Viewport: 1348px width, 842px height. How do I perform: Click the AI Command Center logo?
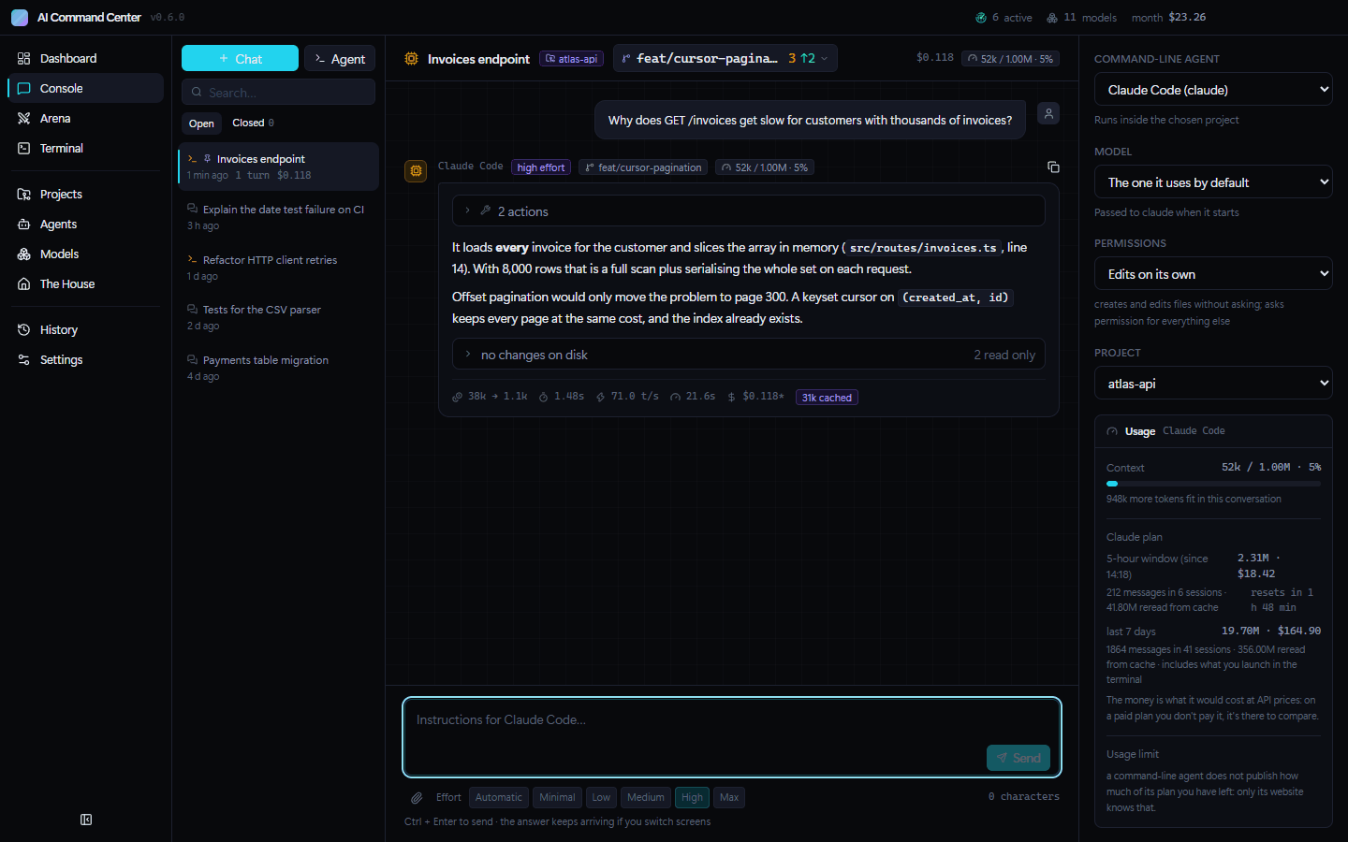point(20,17)
